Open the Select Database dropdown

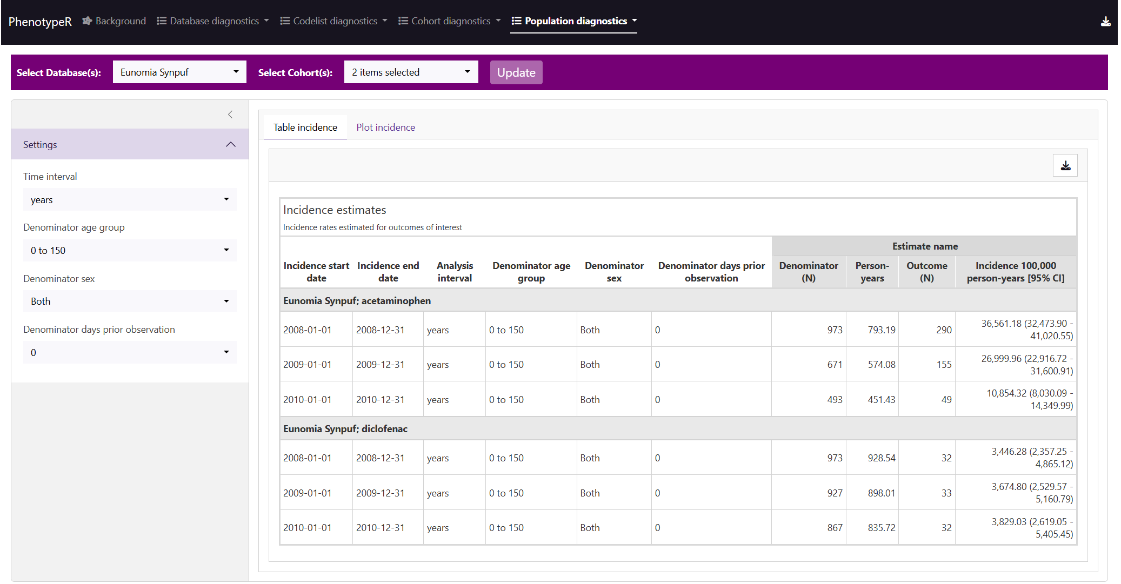(179, 72)
